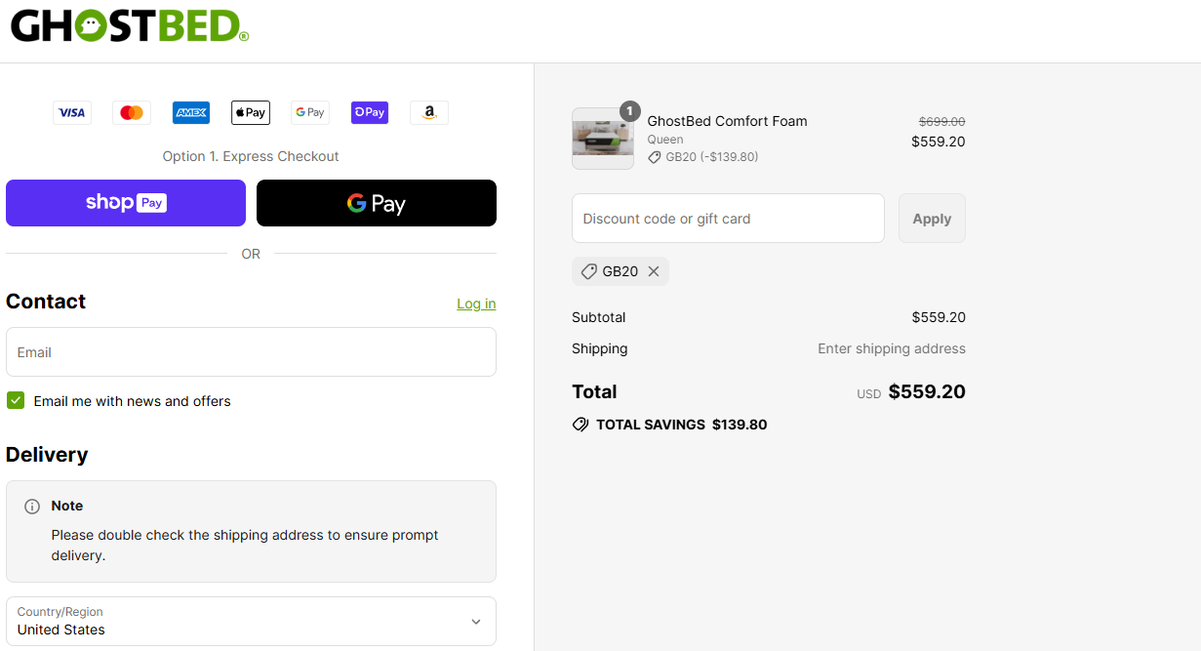The image size is (1201, 651).
Task: Click the OR divider label
Action: coord(251,254)
